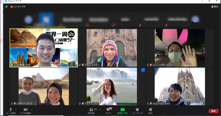Click the green encryption shield icon
This screenshot has height=116, width=221.
click(6, 6)
